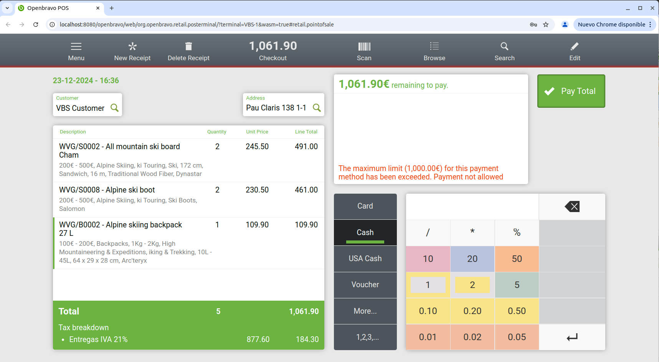659x362 pixels.
Task: Expand the More... payment options
Action: (365, 311)
